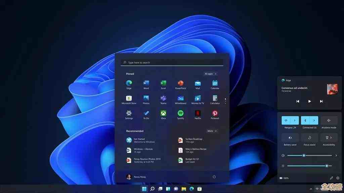Adjust the volume slider

(x=303, y=155)
